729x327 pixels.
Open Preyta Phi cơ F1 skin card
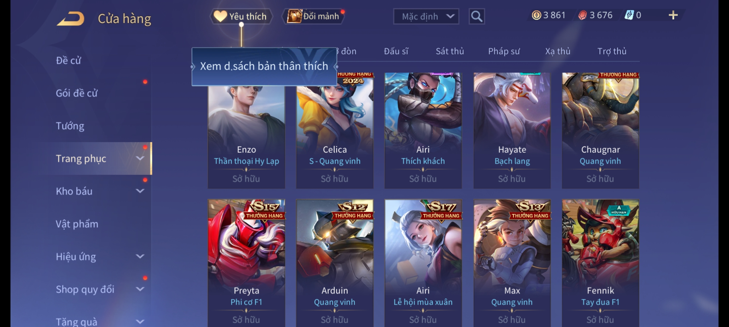(246, 263)
